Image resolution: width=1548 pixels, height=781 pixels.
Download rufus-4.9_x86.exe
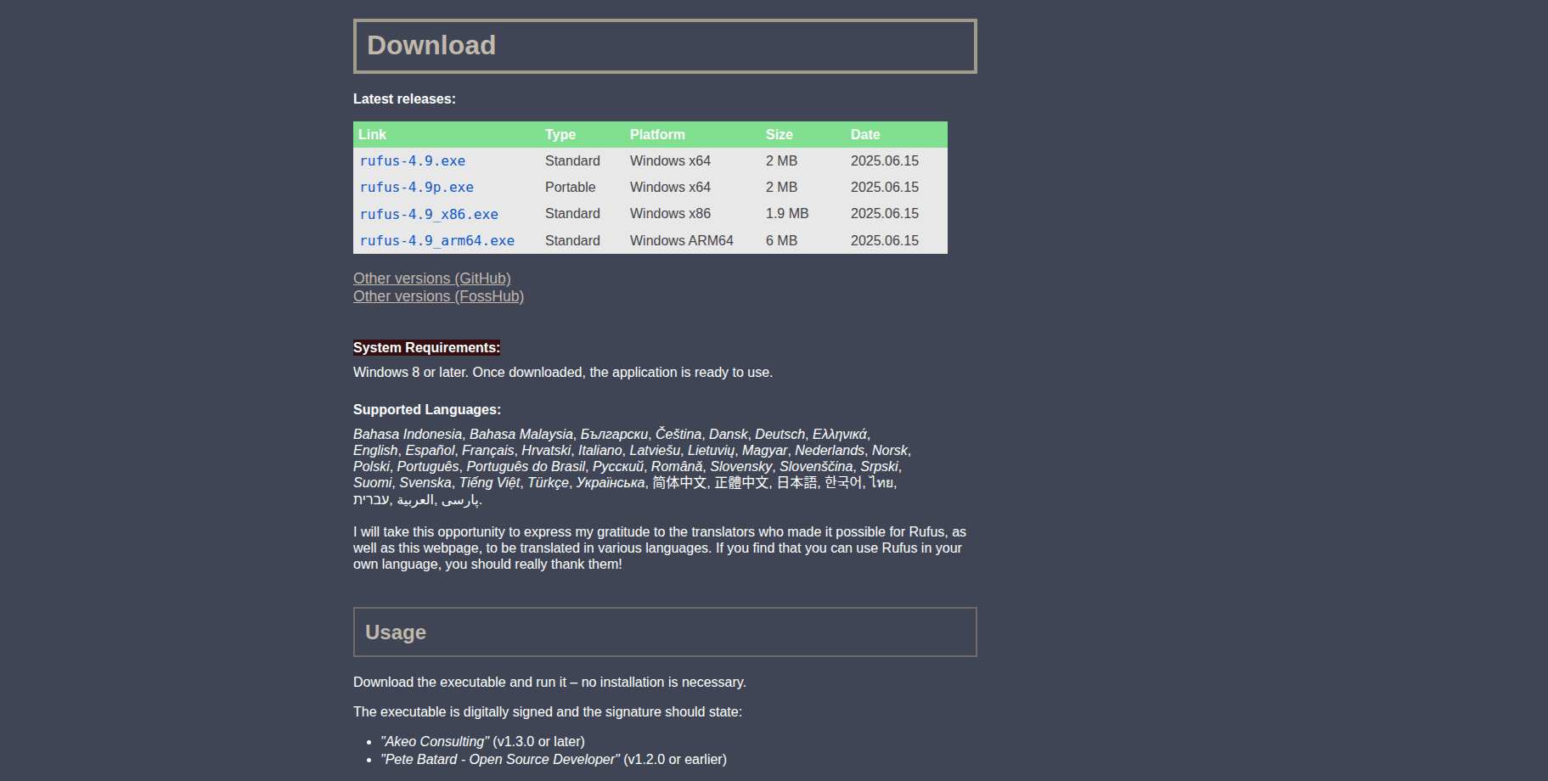[x=429, y=214]
